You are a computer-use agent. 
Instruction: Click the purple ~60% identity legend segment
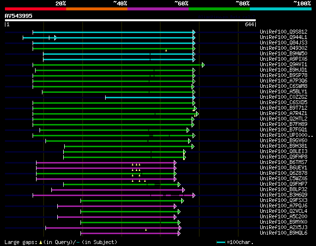[x=158, y=9]
